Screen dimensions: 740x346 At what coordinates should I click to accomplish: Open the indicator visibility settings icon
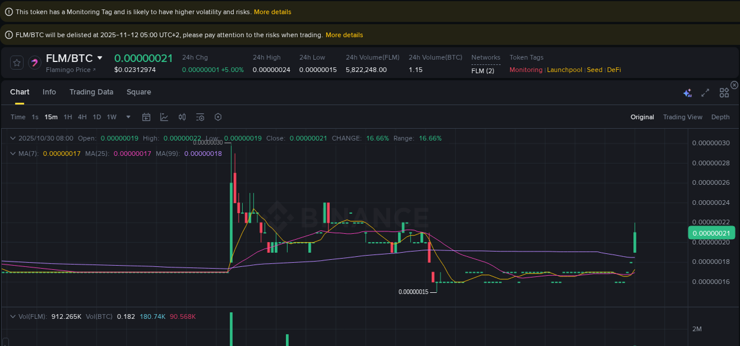(x=200, y=117)
